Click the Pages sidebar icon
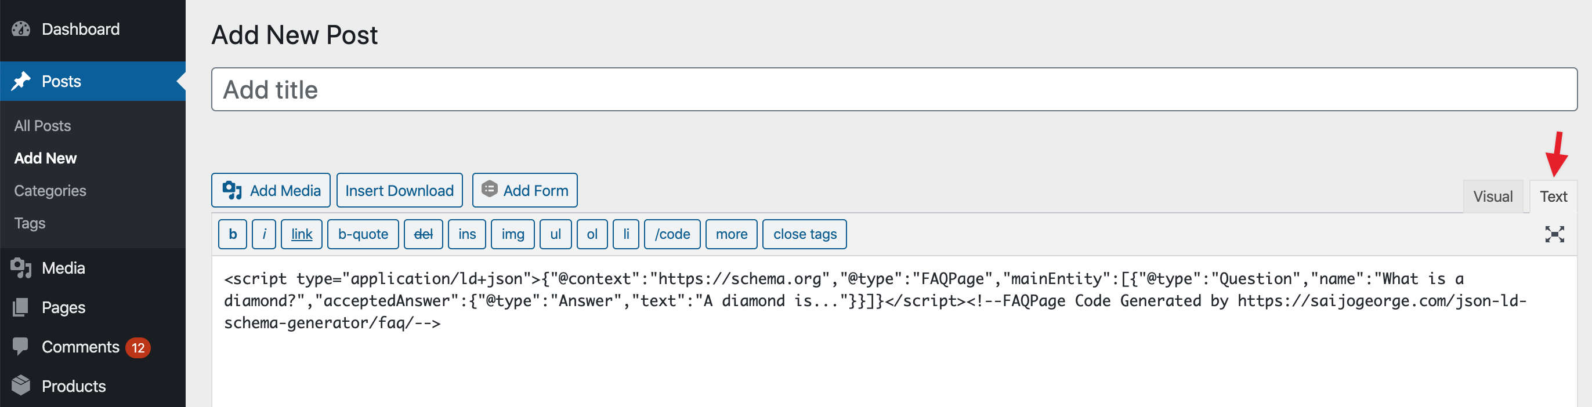This screenshot has width=1592, height=407. pyautogui.click(x=21, y=307)
